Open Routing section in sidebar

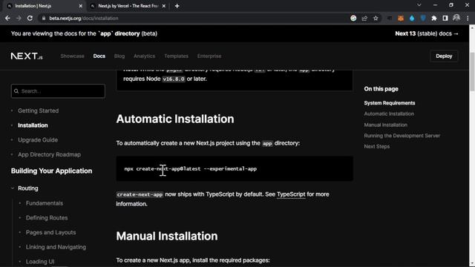coord(28,188)
